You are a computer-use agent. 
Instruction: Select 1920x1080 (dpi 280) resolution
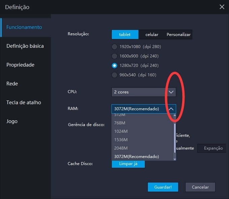[x=115, y=47]
